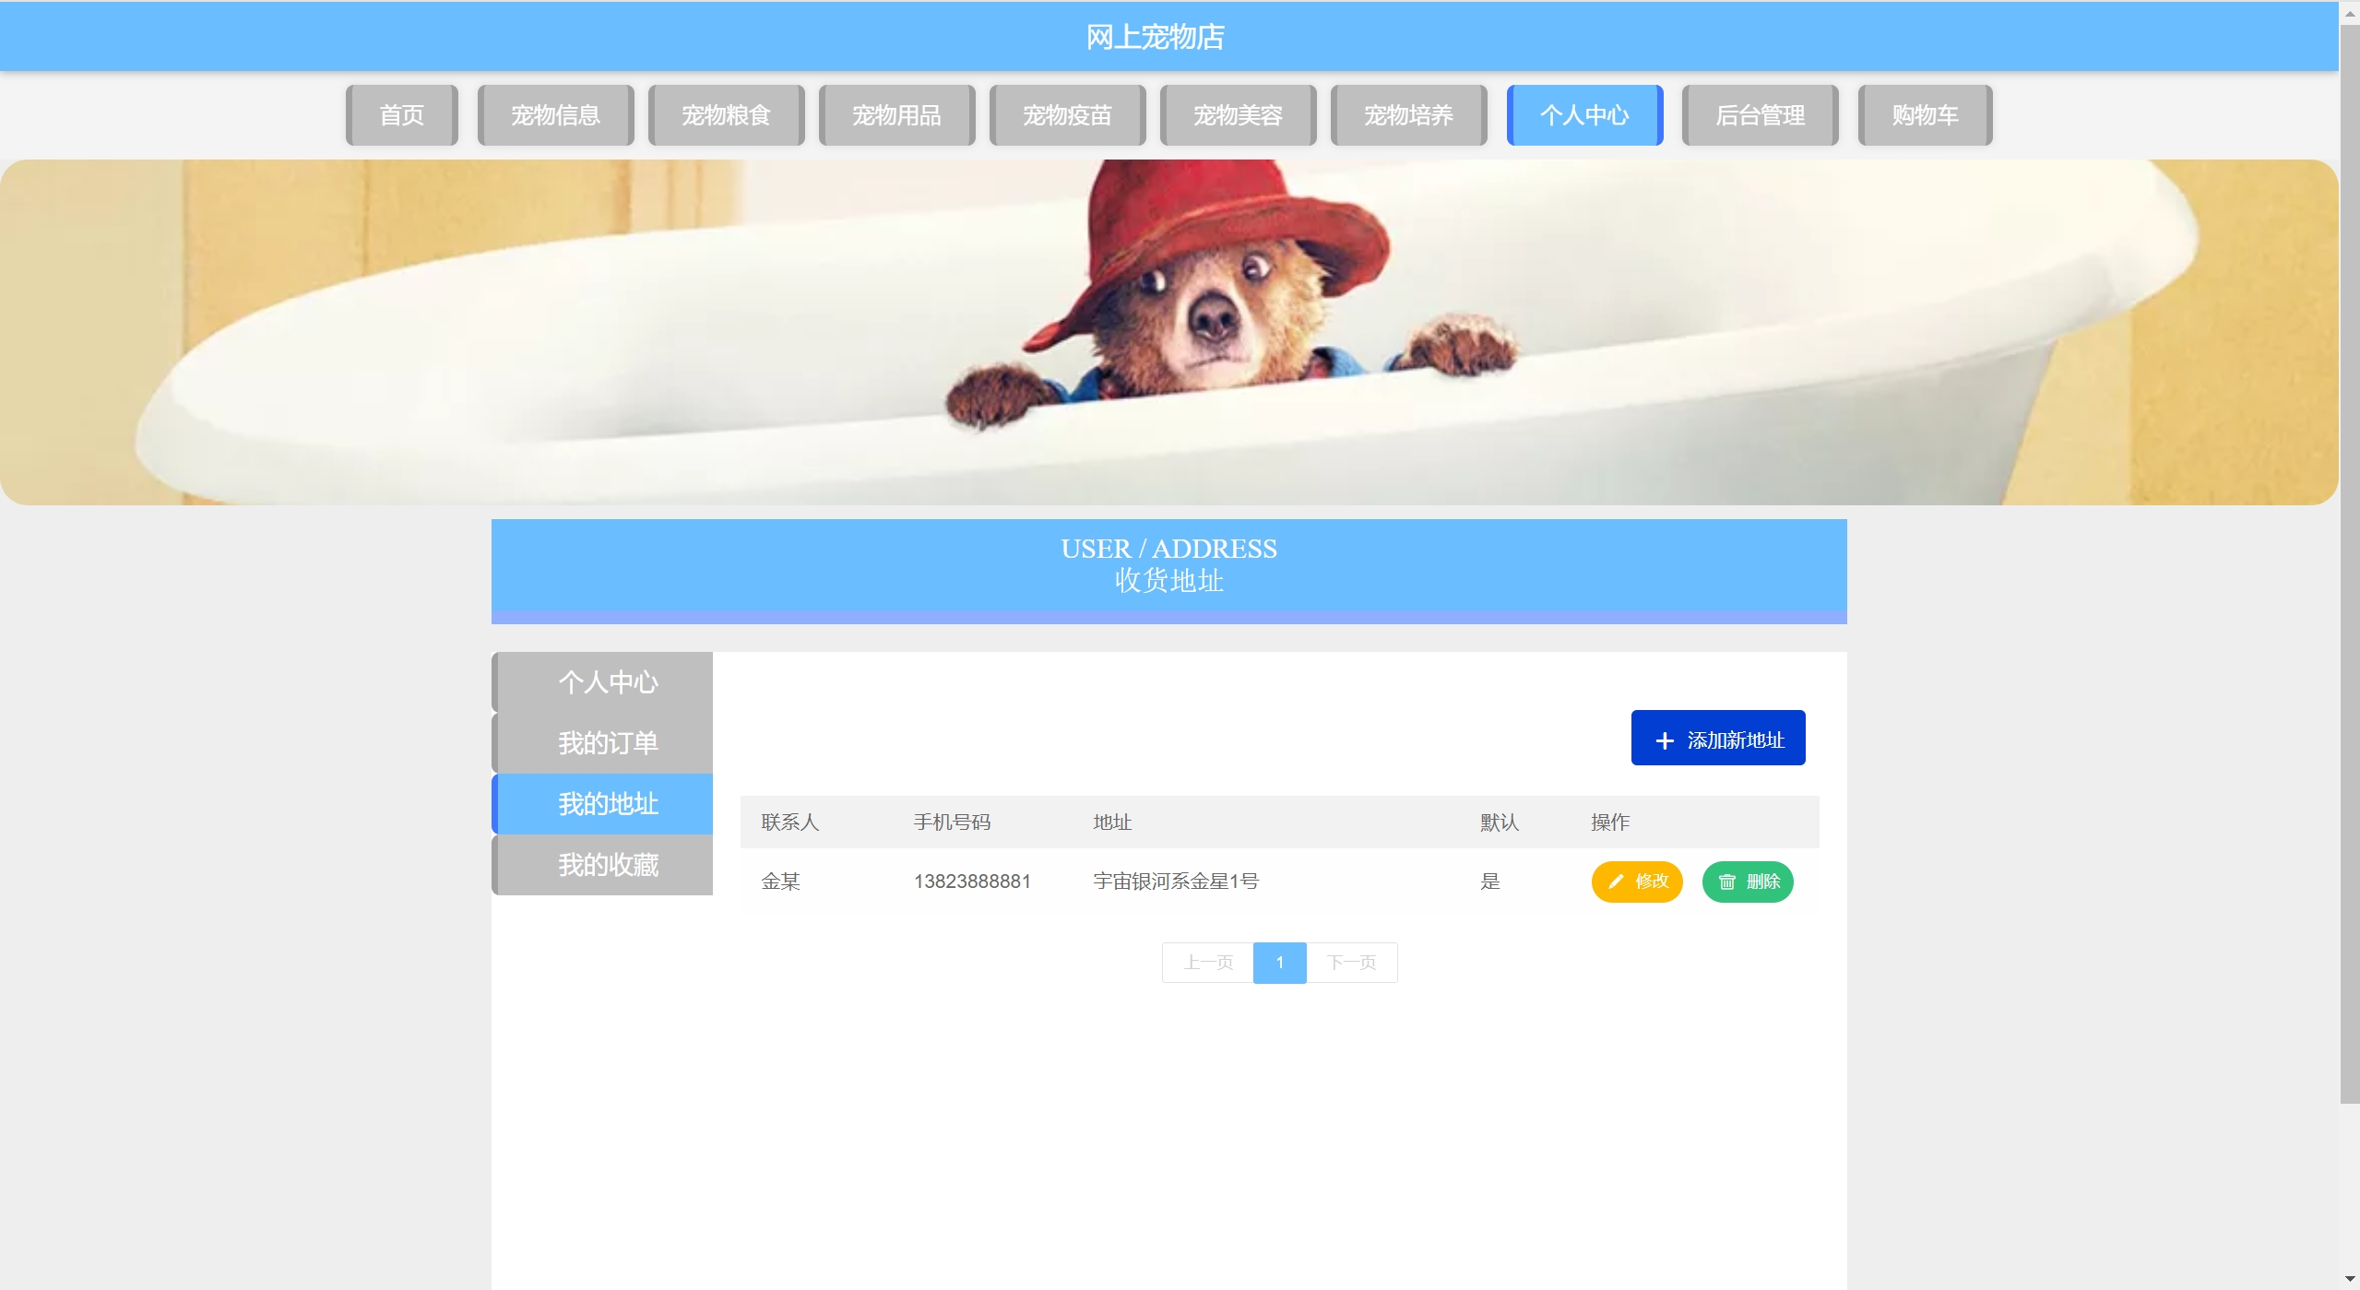Click the vertical page scrollbar
This screenshot has width=2360, height=1290.
(x=2349, y=553)
